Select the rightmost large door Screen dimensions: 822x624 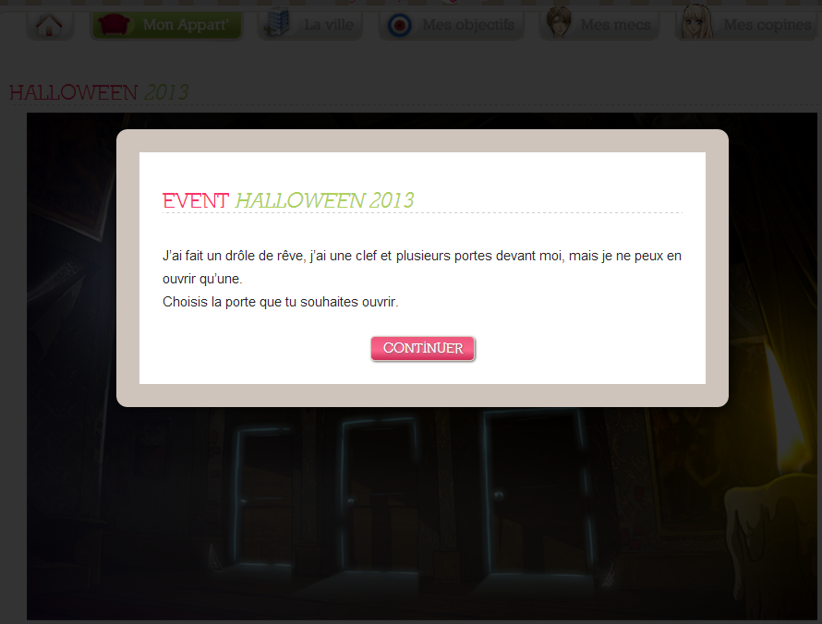pyautogui.click(x=536, y=491)
